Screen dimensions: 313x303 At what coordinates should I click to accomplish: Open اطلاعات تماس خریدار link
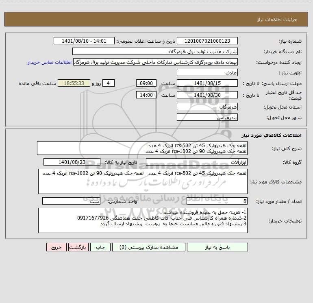point(50,62)
